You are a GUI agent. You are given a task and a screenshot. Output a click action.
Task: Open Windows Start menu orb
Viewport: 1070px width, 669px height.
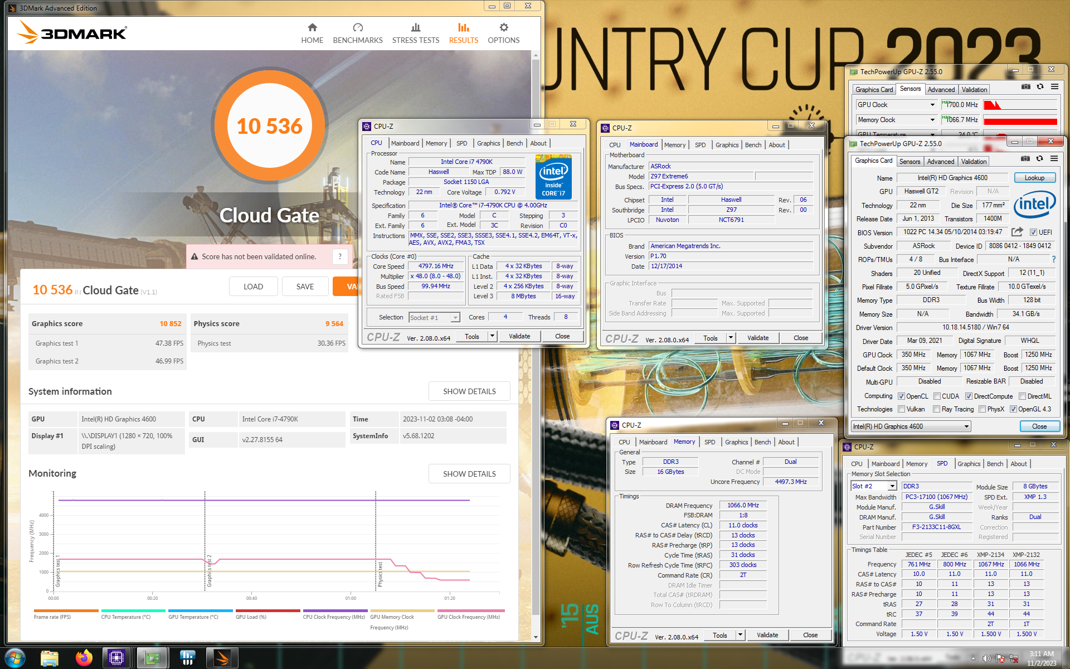[15, 658]
